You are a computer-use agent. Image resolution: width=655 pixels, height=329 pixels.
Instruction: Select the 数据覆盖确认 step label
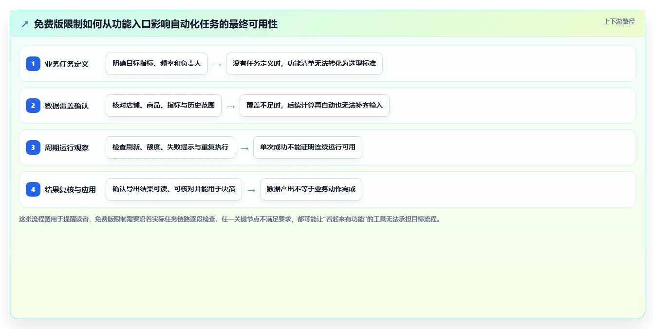click(x=67, y=106)
